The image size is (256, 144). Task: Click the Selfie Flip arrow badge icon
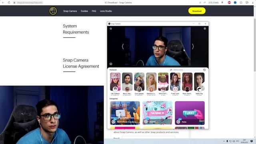(199, 89)
